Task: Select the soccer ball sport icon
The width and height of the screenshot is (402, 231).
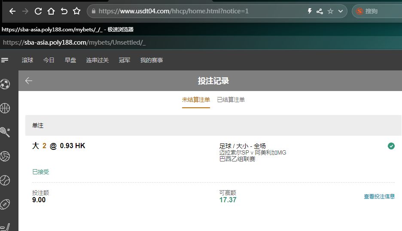Action: click(5, 84)
